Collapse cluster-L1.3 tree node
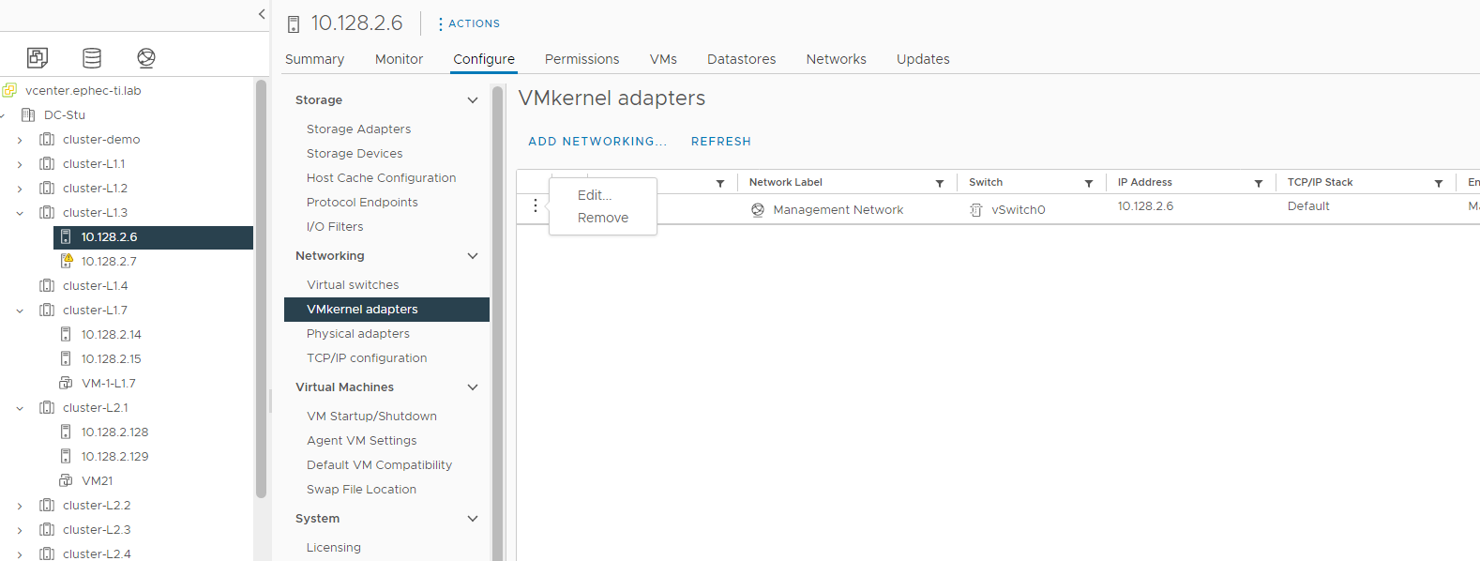The width and height of the screenshot is (1480, 561). pyautogui.click(x=20, y=213)
